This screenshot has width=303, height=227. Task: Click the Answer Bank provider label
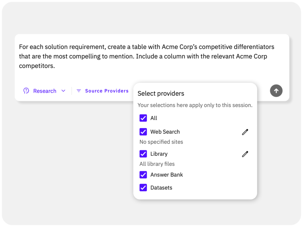[167, 175]
